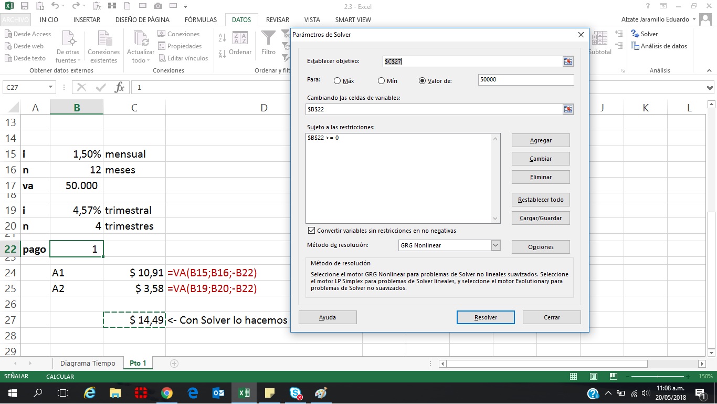This screenshot has width=717, height=404.
Task: Open Solver from the Análisis group
Action: 641,34
